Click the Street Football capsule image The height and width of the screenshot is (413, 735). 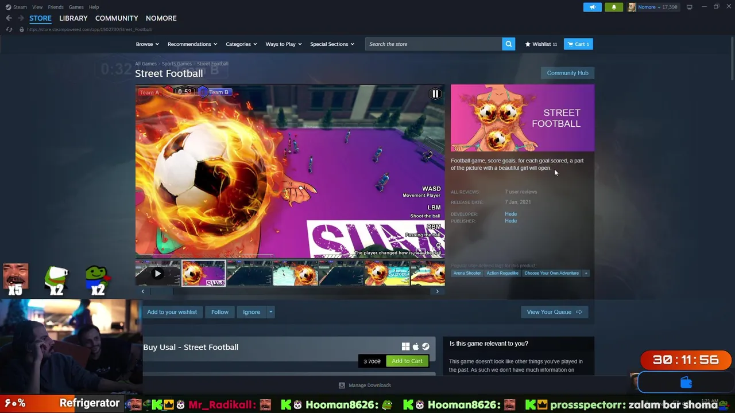[523, 118]
